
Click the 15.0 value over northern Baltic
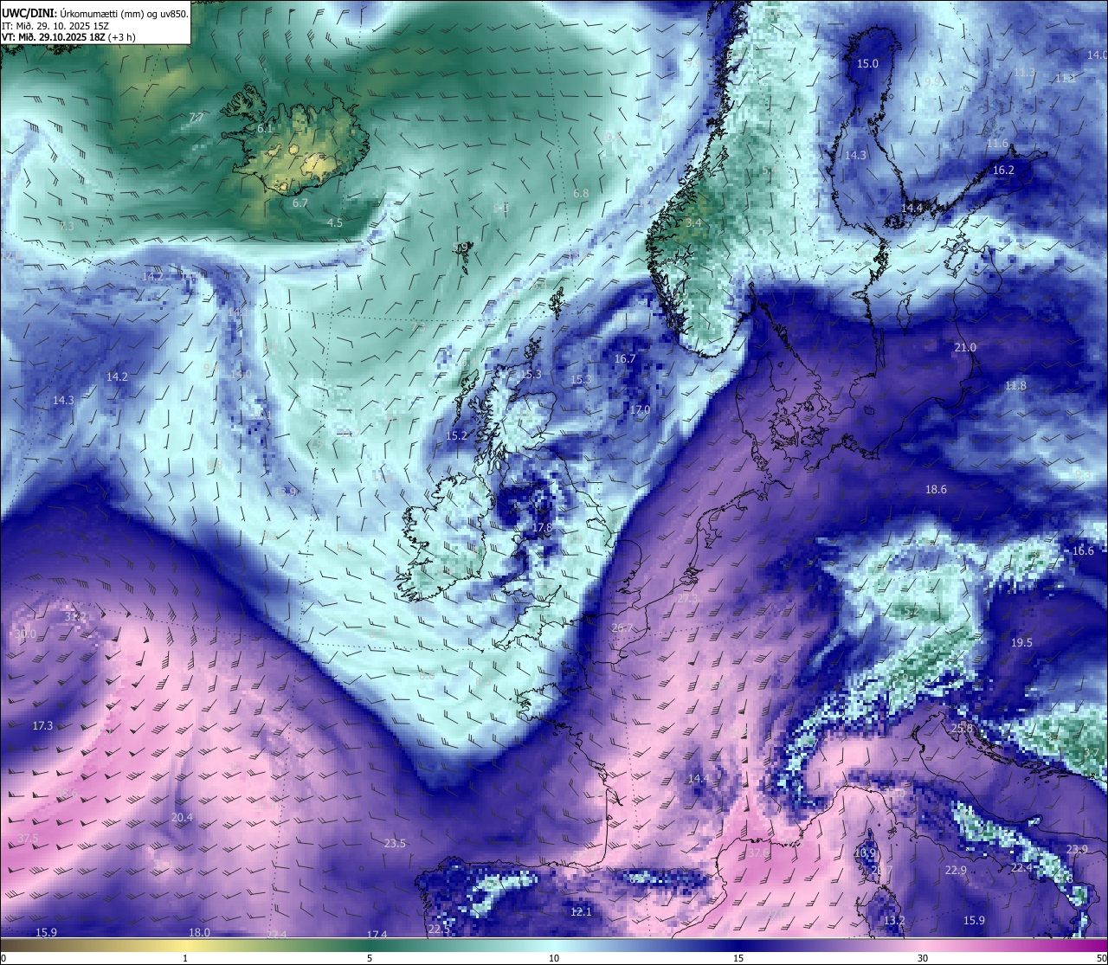pos(867,63)
